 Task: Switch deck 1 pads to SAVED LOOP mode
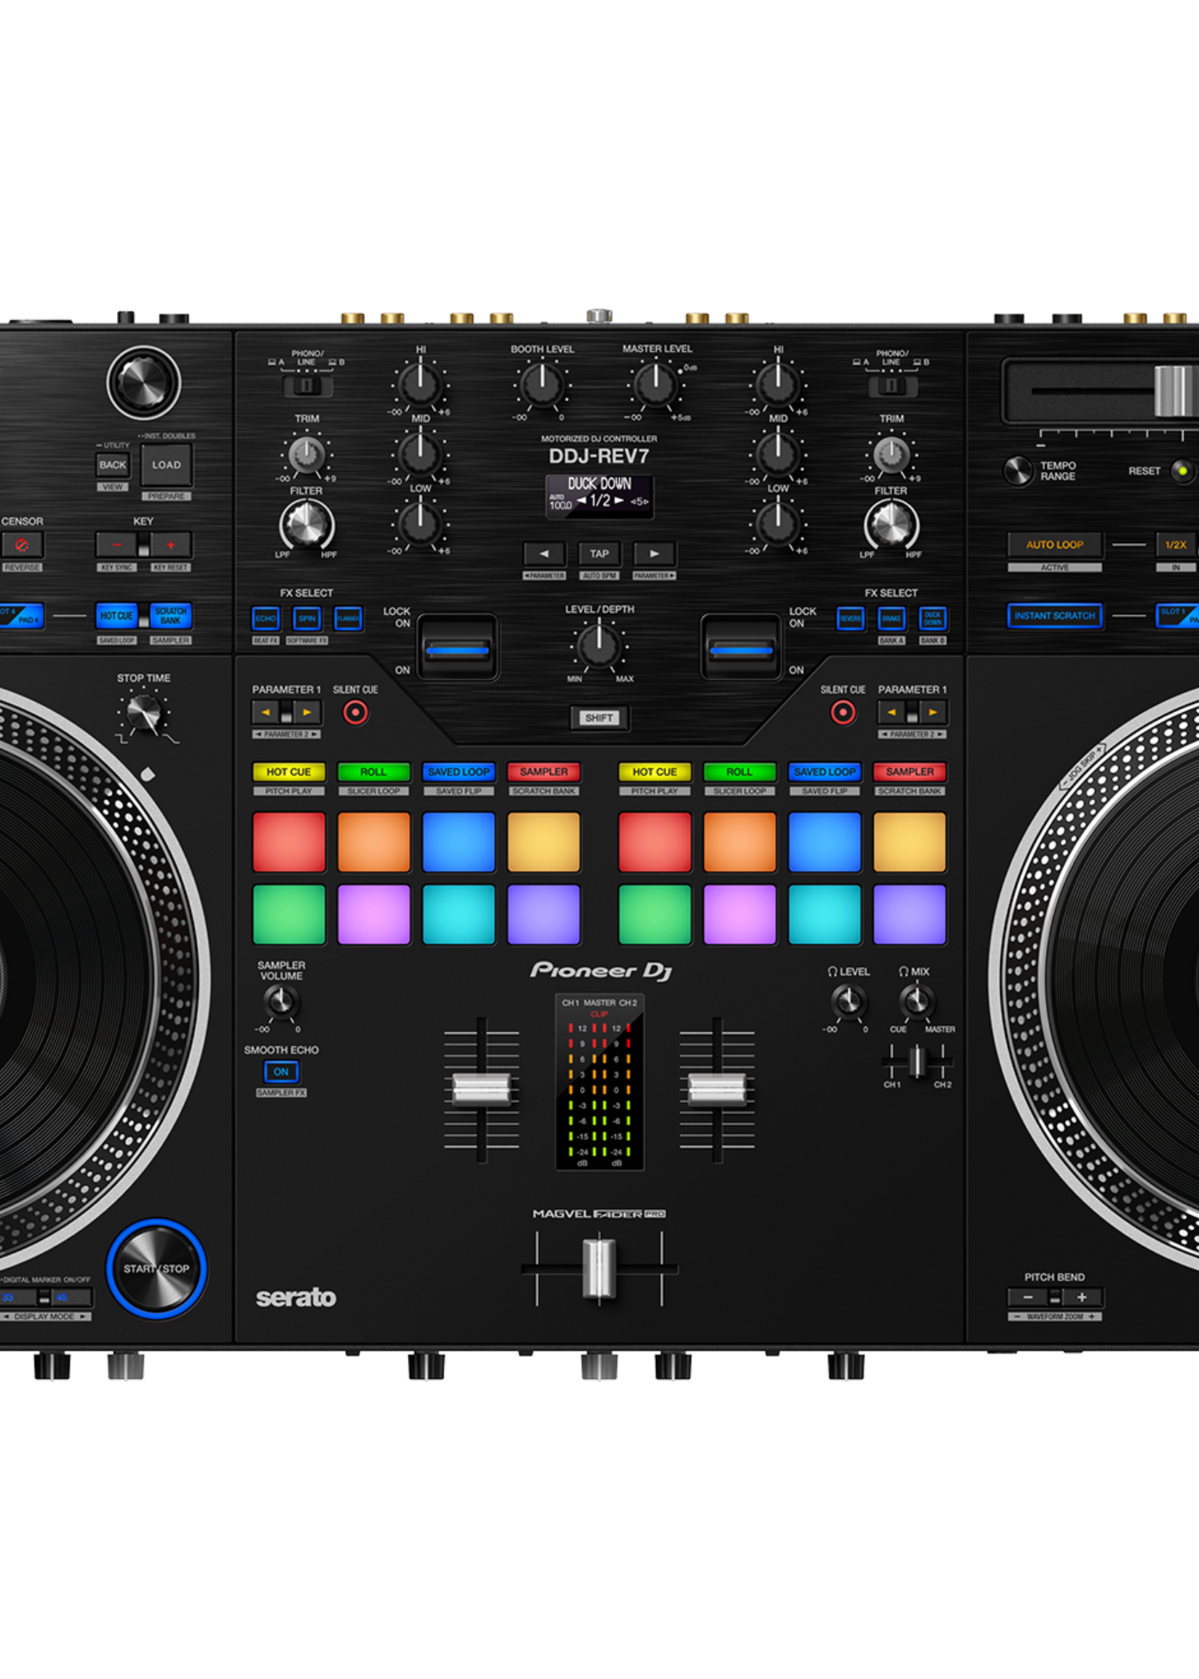[x=459, y=772]
